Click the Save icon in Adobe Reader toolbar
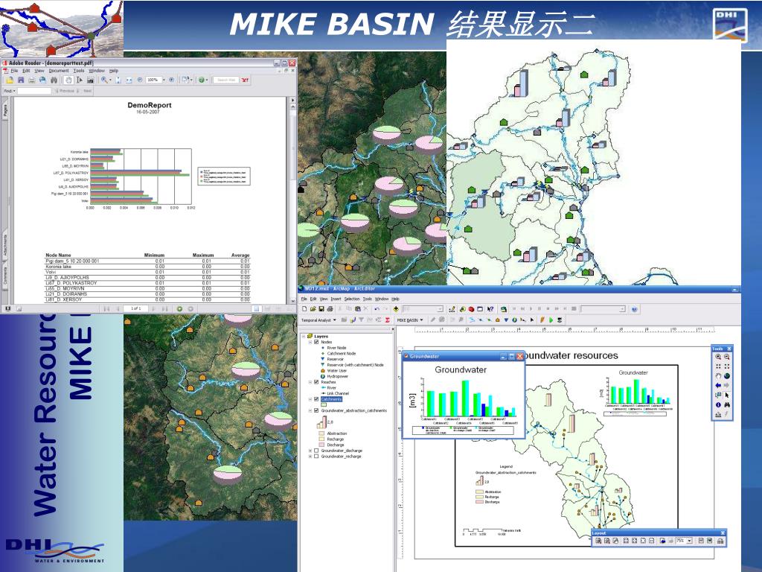This screenshot has height=572, width=762. pos(21,80)
